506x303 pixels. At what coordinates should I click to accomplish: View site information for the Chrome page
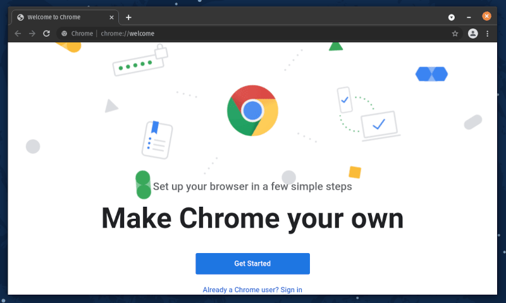click(65, 34)
